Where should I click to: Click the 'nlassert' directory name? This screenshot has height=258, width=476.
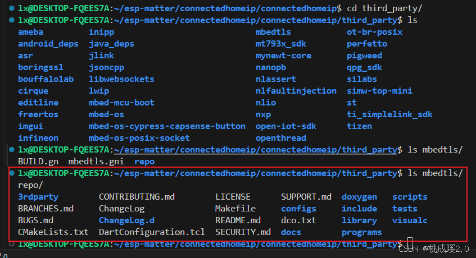(x=275, y=79)
